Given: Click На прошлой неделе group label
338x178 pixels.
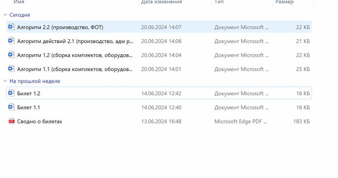Looking at the screenshot, I should 35,81.
